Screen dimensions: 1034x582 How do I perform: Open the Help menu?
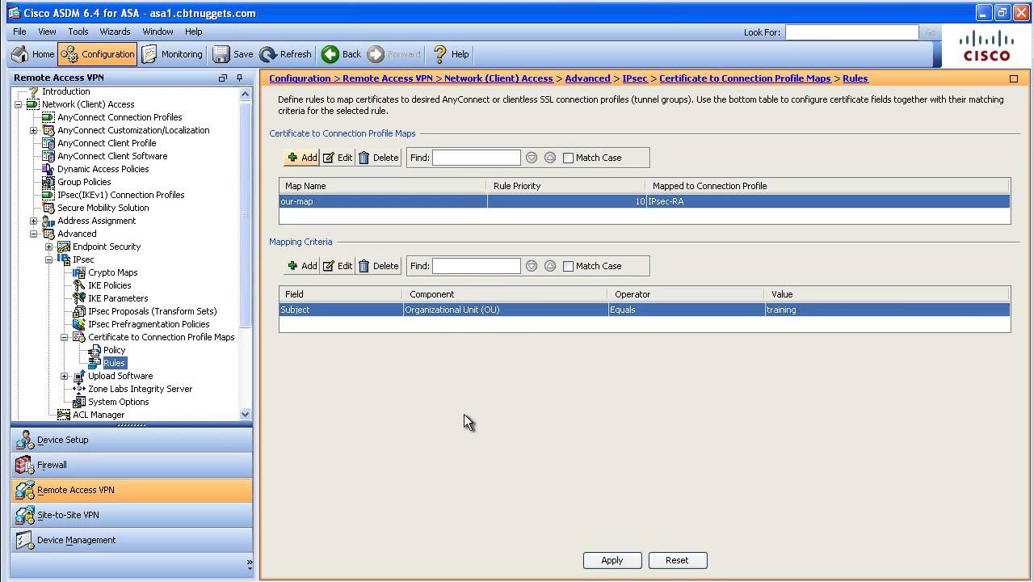(193, 32)
